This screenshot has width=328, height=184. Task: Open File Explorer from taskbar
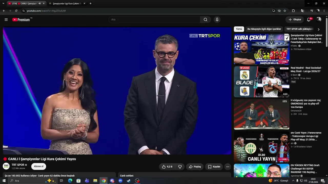(95, 181)
